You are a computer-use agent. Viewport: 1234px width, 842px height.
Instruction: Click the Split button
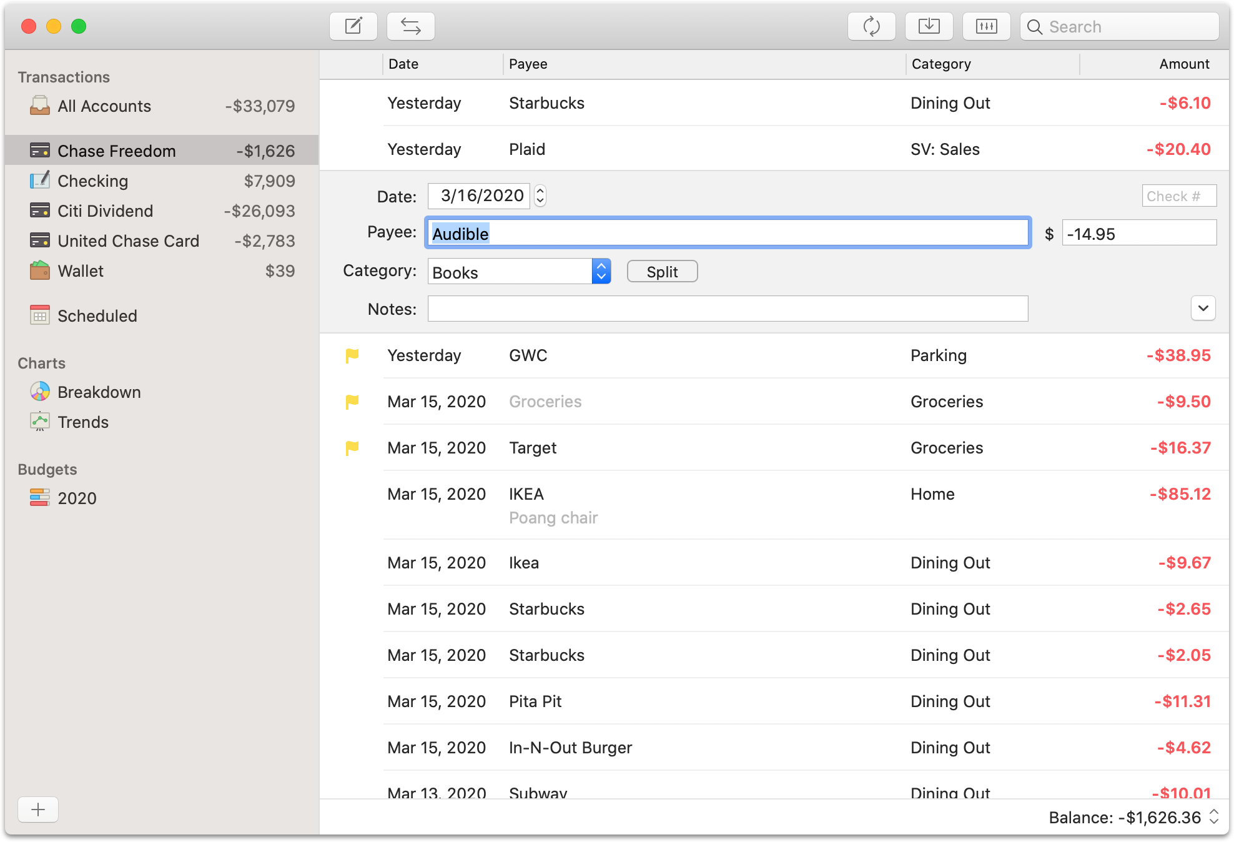pyautogui.click(x=662, y=272)
